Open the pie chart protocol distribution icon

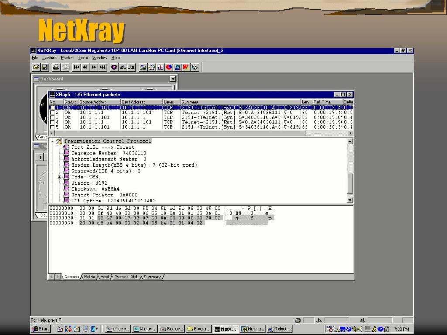pyautogui.click(x=169, y=67)
